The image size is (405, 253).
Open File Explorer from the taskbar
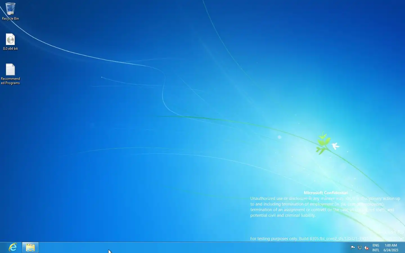coord(30,247)
